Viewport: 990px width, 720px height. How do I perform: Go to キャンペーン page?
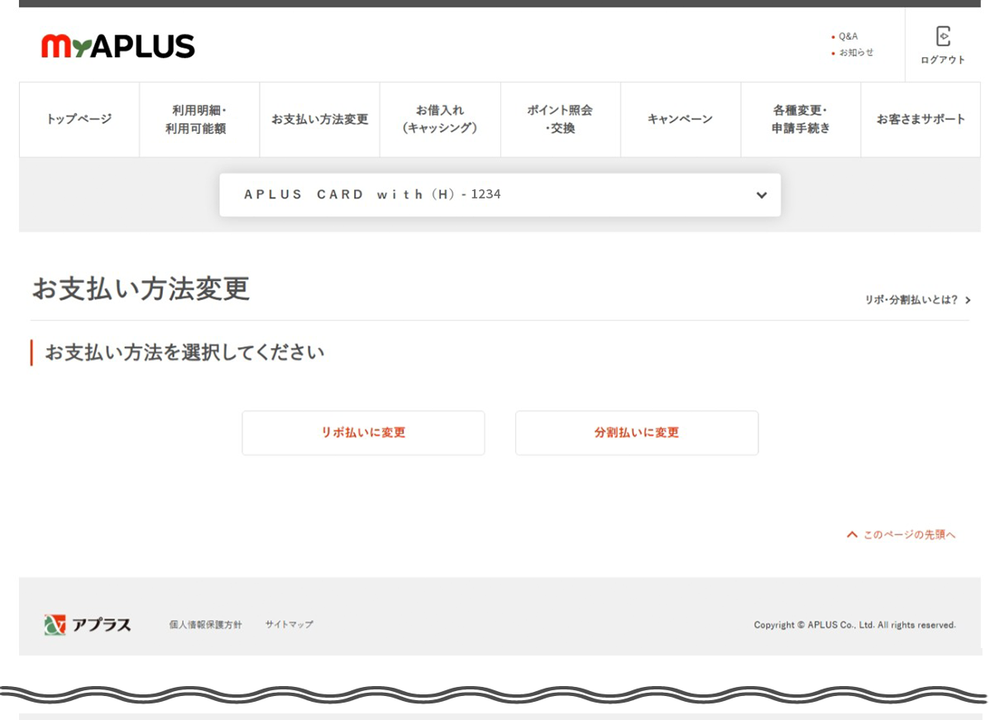[x=680, y=119]
